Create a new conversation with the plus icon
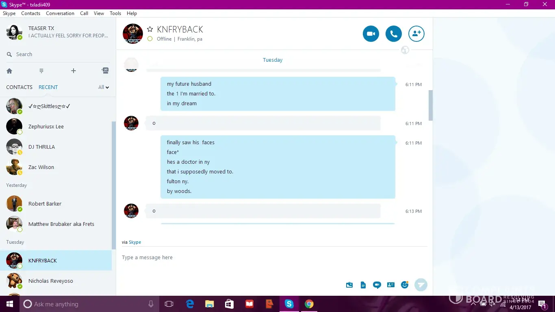Image resolution: width=555 pixels, height=312 pixels. [x=74, y=71]
